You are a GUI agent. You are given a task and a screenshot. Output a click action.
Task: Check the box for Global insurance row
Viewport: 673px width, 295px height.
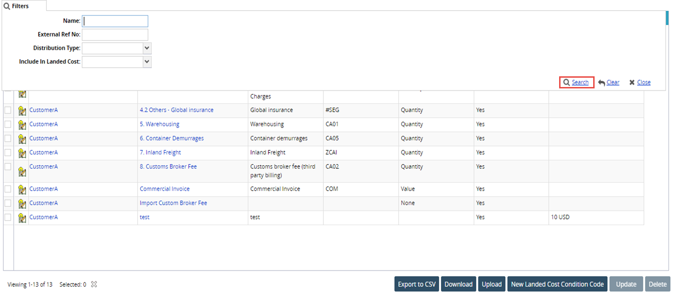[8, 110]
